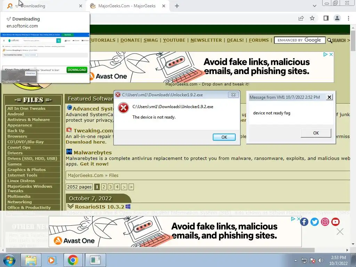
Task: Close the MajorGeeks.Com tab
Action: coord(164,6)
